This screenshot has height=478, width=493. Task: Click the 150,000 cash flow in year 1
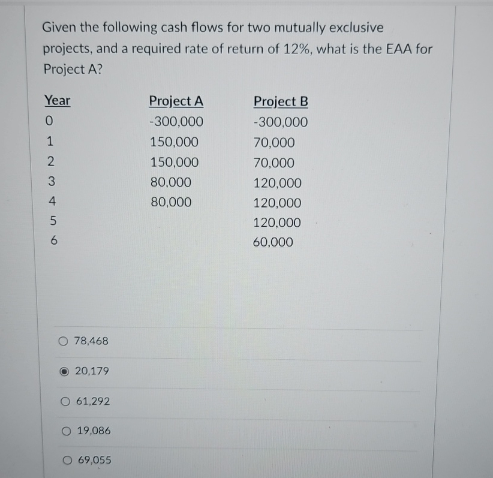(x=175, y=142)
